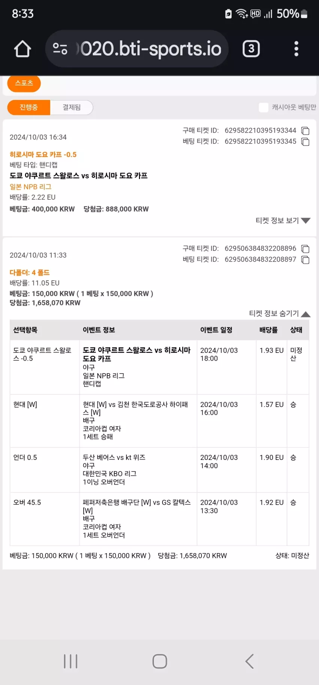319x685 pixels.
Task: Collapse 티켓 정보 숨기기 for multi-fold bet
Action: (280, 314)
